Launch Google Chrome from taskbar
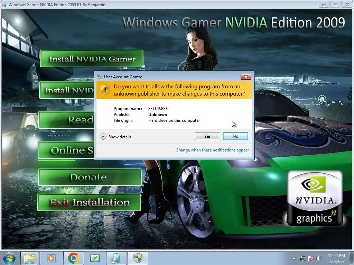The width and height of the screenshot is (354, 265). click(73, 258)
